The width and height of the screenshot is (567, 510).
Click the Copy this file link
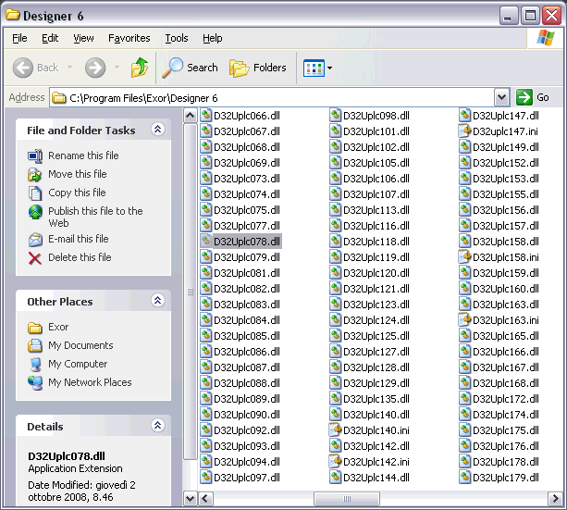tap(77, 193)
